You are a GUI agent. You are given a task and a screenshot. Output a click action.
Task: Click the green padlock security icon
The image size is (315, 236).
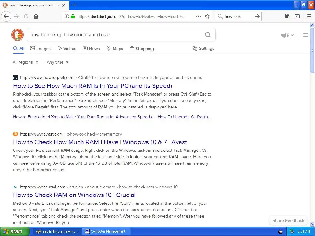73,17
